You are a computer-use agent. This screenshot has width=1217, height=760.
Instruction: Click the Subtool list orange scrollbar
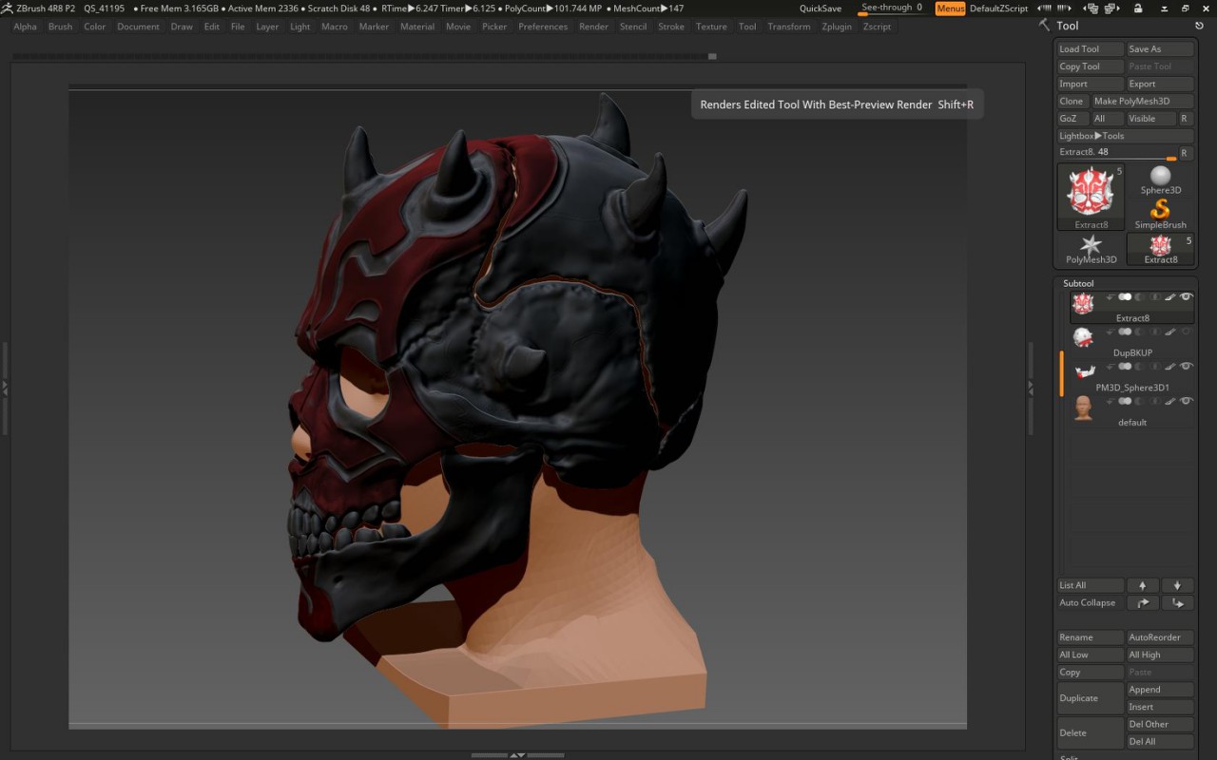1061,373
